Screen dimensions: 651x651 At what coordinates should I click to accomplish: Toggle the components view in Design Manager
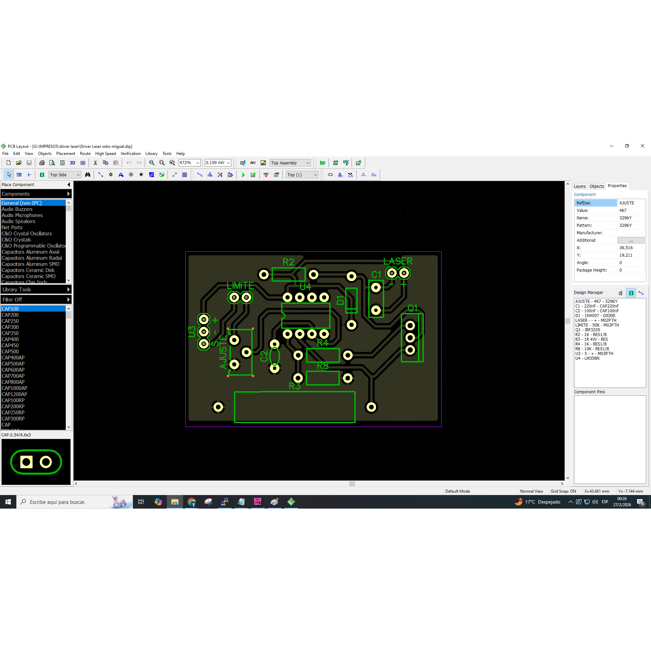(631, 293)
